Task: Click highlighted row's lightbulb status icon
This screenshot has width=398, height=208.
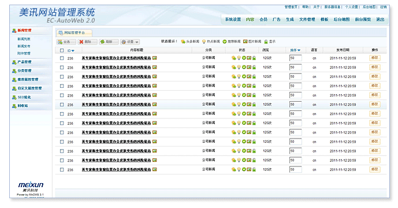Action: click(239, 105)
